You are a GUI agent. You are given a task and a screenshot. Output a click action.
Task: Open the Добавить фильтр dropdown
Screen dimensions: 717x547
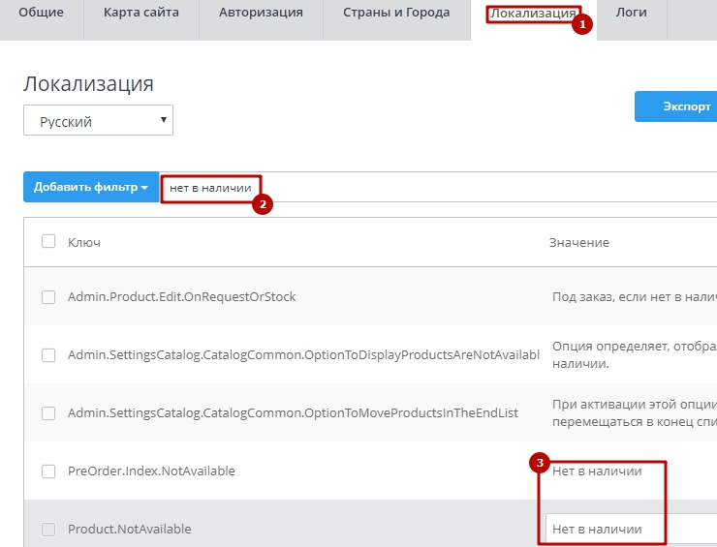coord(91,187)
